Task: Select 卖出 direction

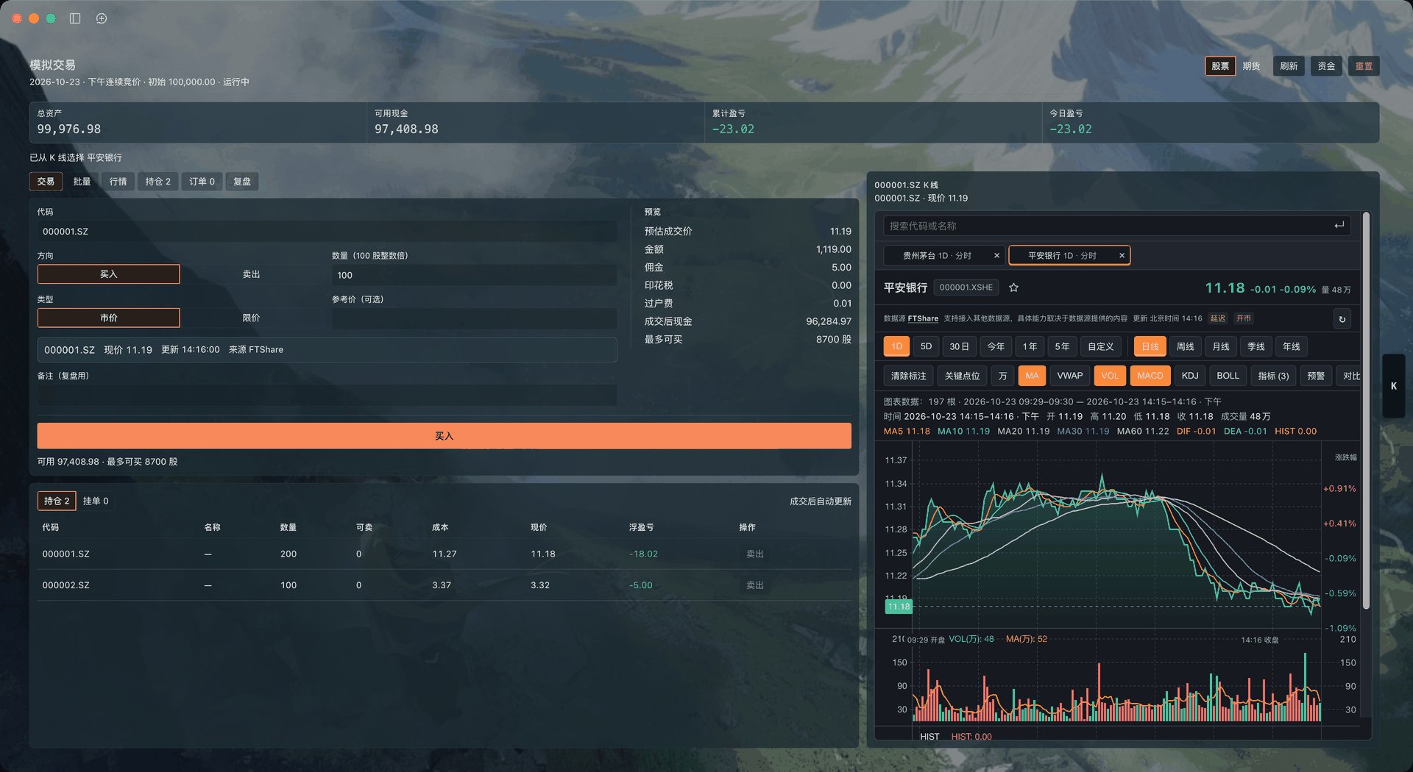Action: pyautogui.click(x=251, y=274)
